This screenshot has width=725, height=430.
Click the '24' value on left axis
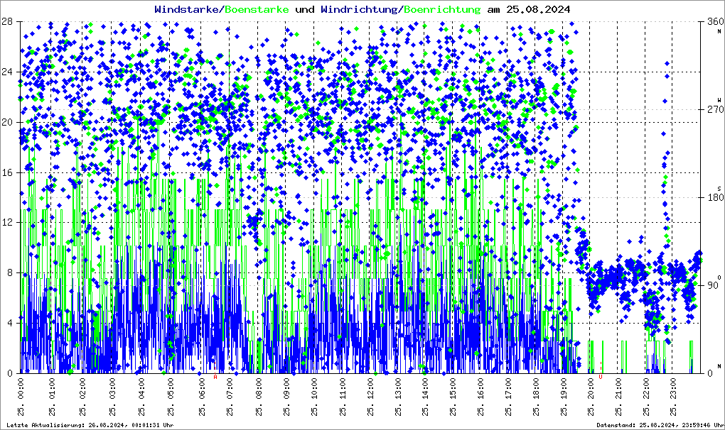point(6,72)
